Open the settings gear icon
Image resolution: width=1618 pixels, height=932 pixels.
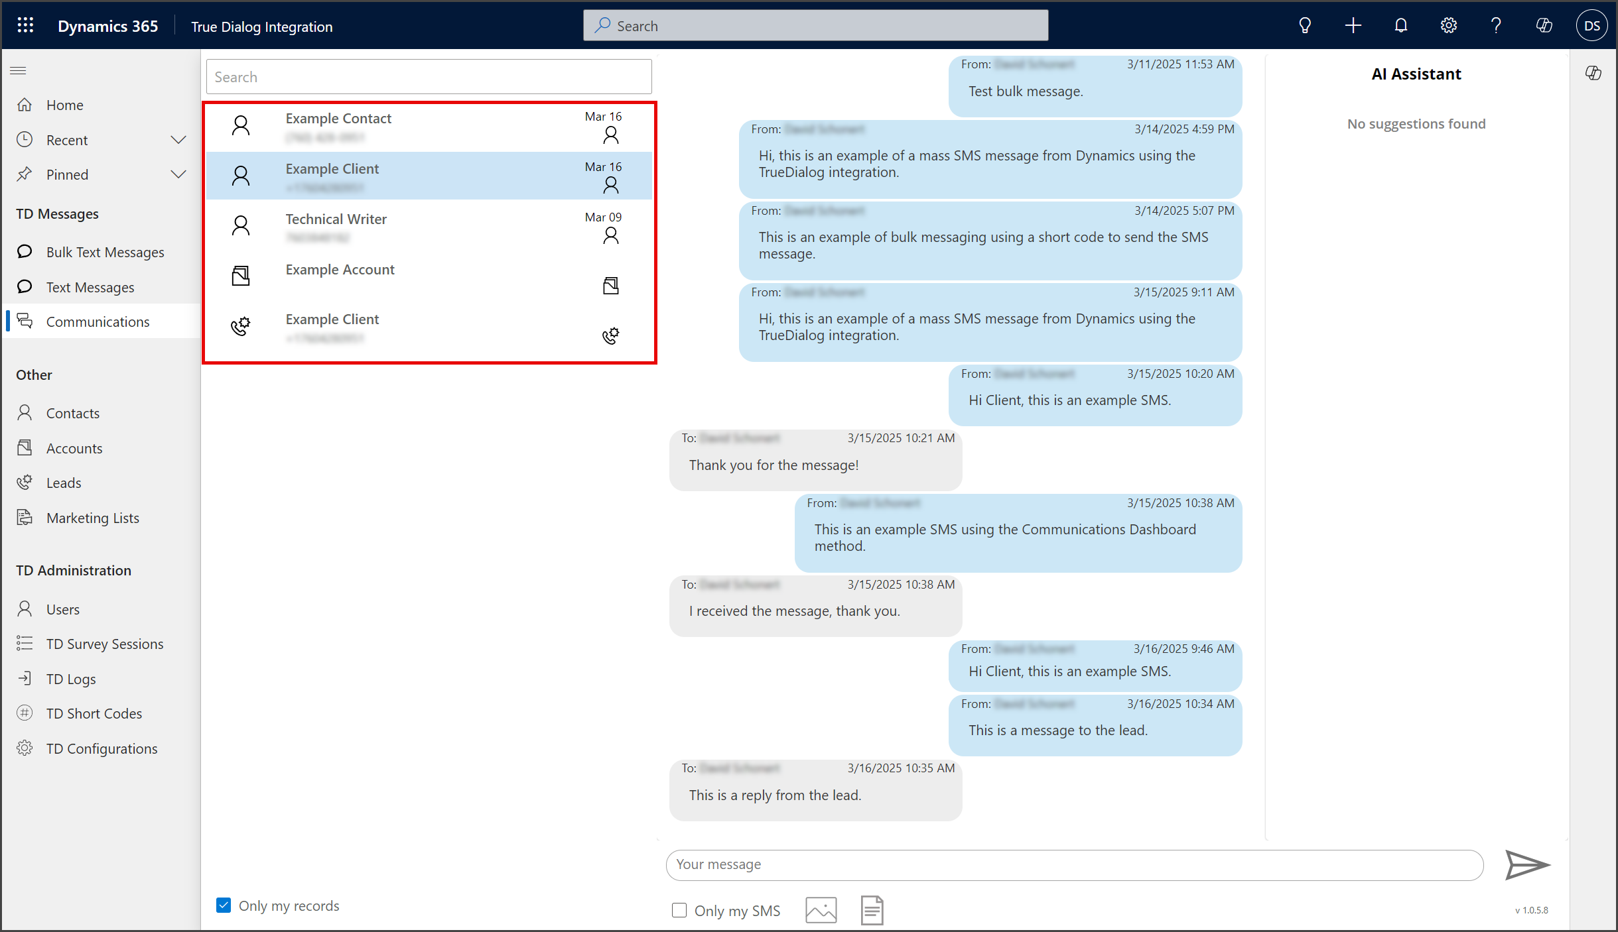click(x=1448, y=26)
